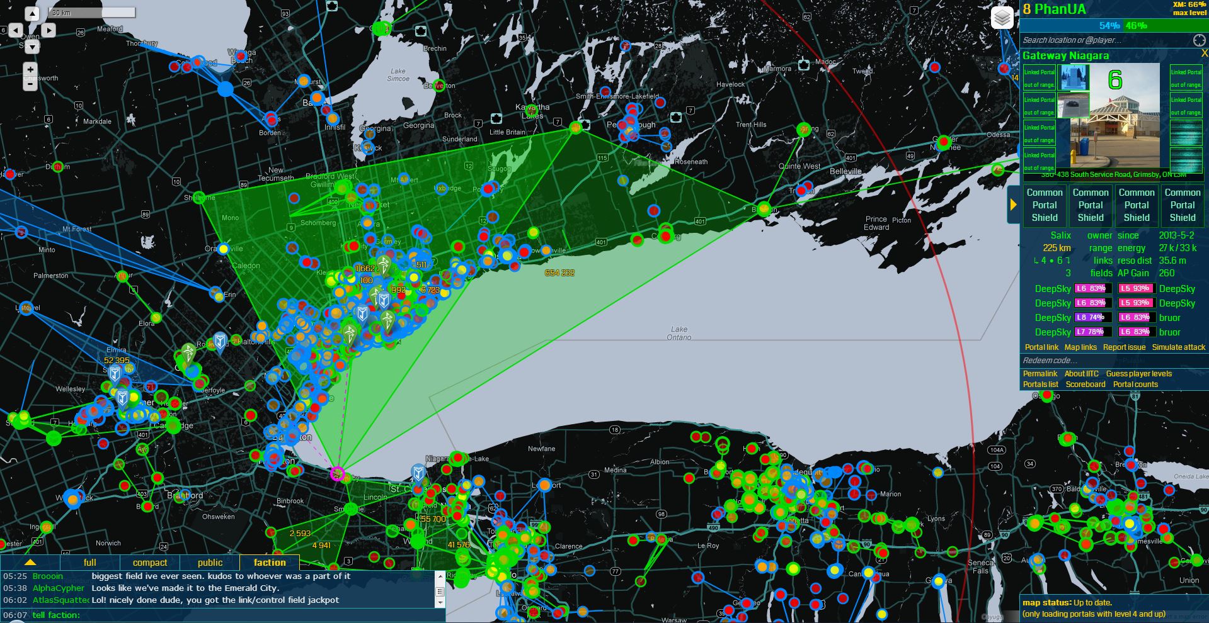Image resolution: width=1209 pixels, height=623 pixels.
Task: Click the current location crosshair icon
Action: (1199, 40)
